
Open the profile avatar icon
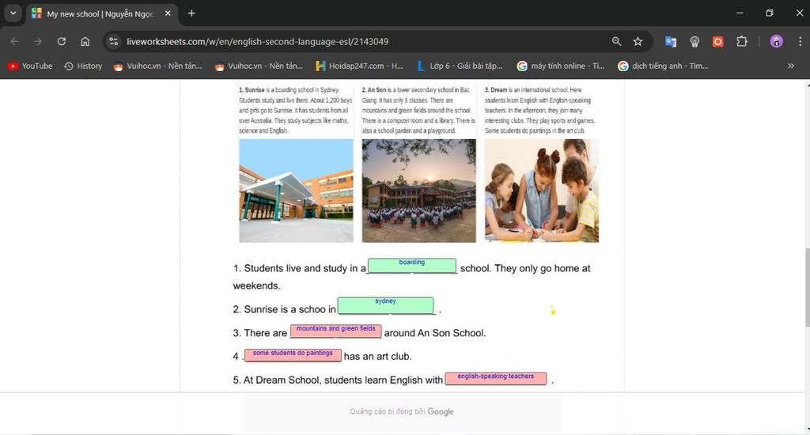(x=776, y=41)
